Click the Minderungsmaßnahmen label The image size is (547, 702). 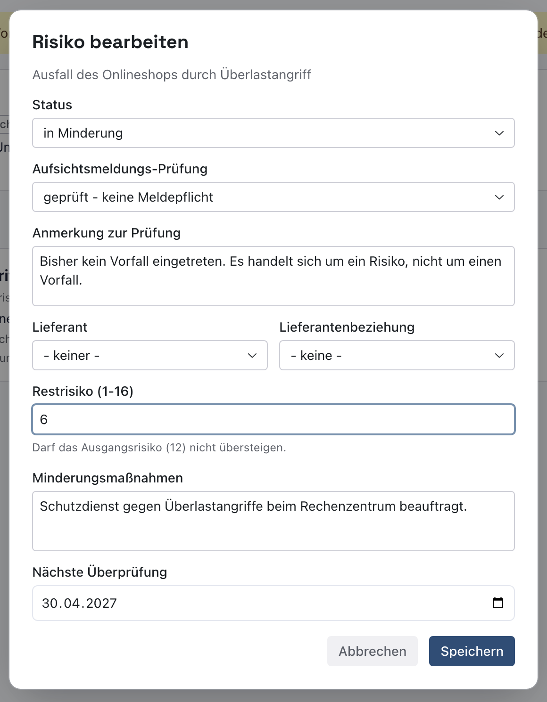pyautogui.click(x=108, y=478)
